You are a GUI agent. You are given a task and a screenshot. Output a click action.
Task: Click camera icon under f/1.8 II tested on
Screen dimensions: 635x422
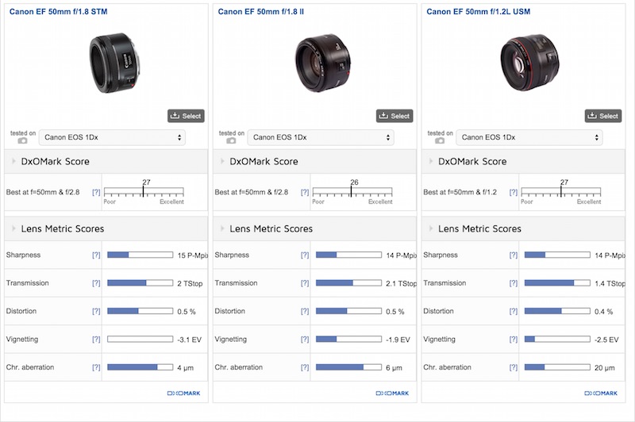(231, 140)
